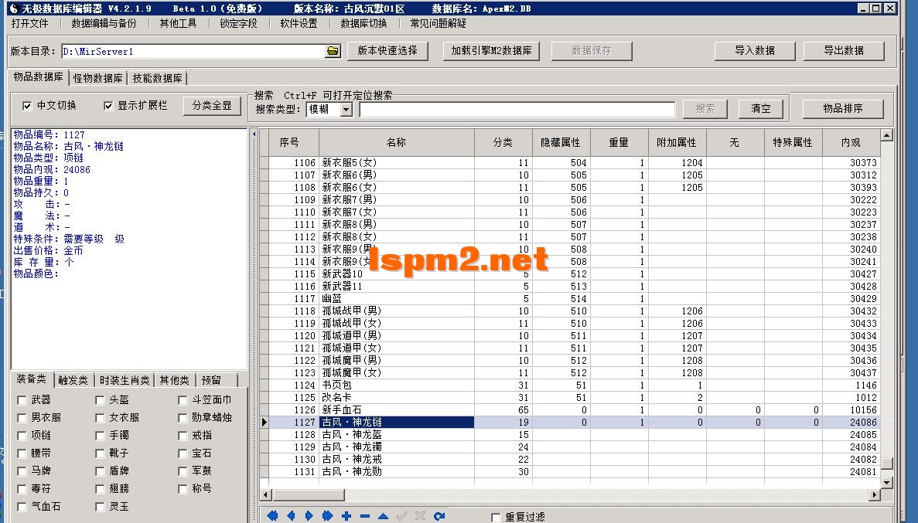Open the 软件设置 menu

(x=299, y=23)
